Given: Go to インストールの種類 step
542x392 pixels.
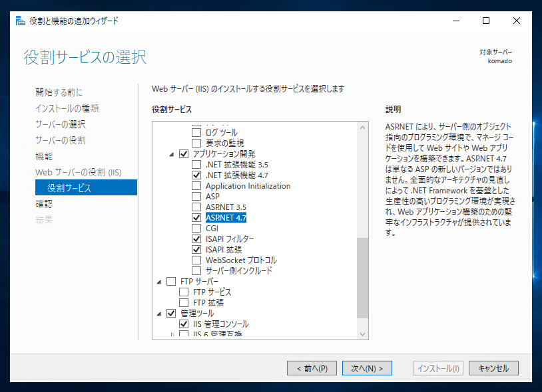Looking at the screenshot, I should (67, 108).
